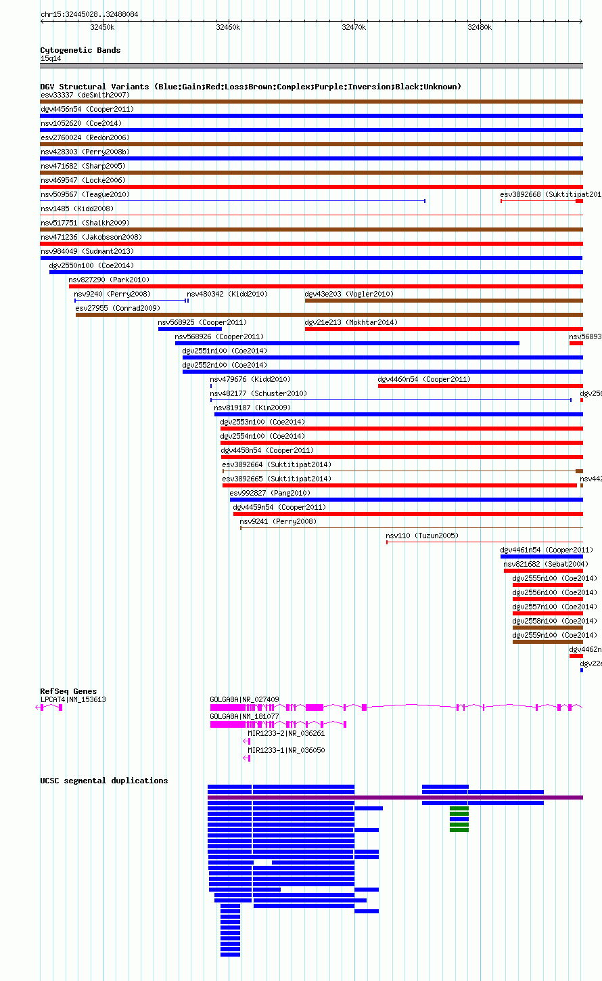Click the nsv9241 (Perry2008) label
This screenshot has width=602, height=981.
point(278,521)
